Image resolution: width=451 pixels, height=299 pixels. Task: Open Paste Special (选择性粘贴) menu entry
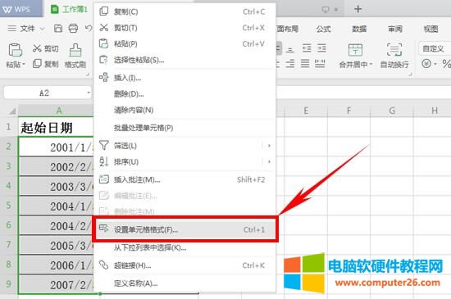(x=184, y=60)
